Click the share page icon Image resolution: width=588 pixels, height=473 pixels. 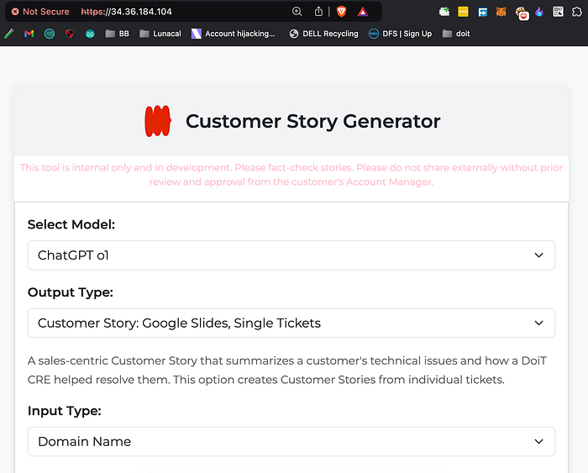[318, 12]
